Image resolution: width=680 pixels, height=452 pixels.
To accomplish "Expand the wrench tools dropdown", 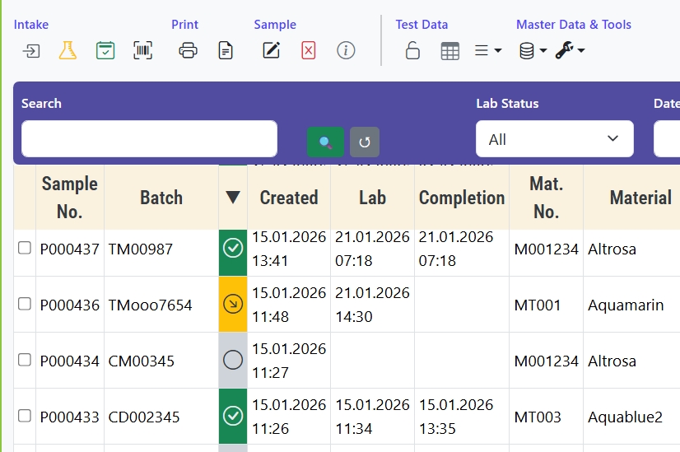I will [x=570, y=50].
